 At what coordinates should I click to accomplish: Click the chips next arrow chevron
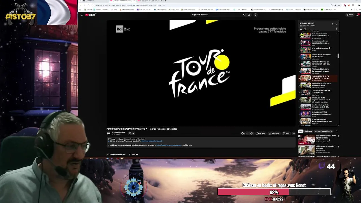pos(336,131)
